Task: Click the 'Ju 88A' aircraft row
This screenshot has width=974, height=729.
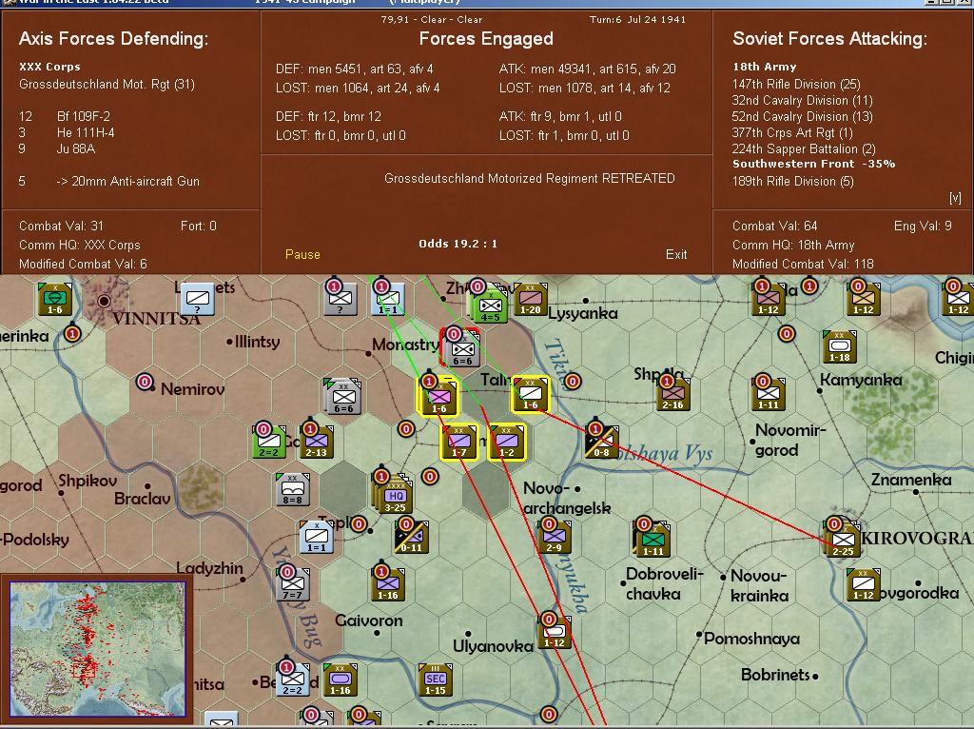Action: pyautogui.click(x=57, y=148)
